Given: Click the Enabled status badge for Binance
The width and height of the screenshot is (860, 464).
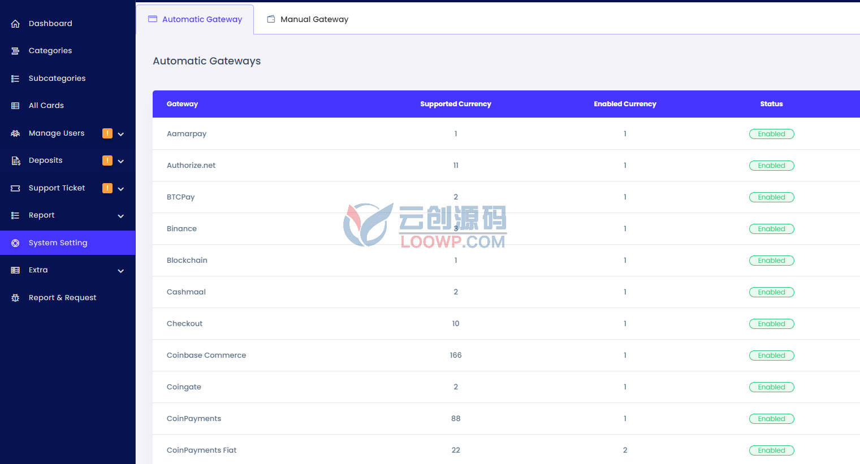Looking at the screenshot, I should coord(772,229).
